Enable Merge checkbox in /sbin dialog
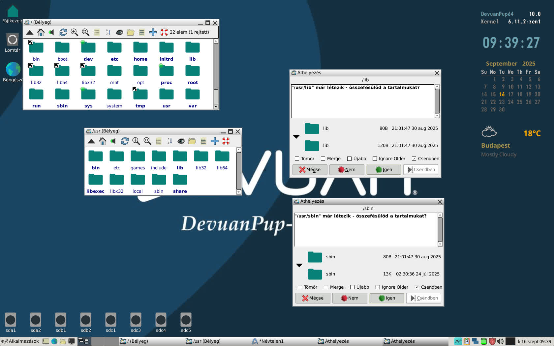Image resolution: width=554 pixels, height=346 pixels. point(326,287)
